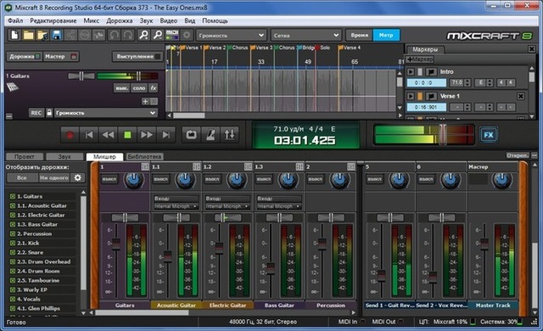Toggle the 4. Vocals checkbox

point(13,299)
